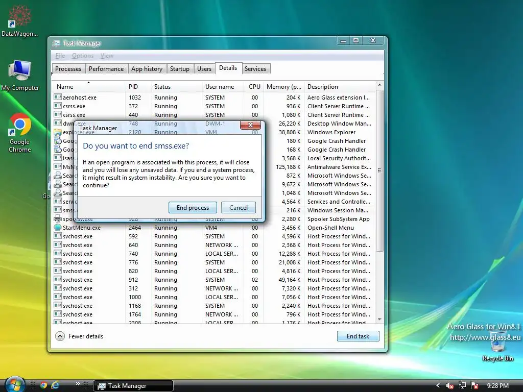This screenshot has height=392, width=523.
Task: Sort by the User name column
Action: 223,87
